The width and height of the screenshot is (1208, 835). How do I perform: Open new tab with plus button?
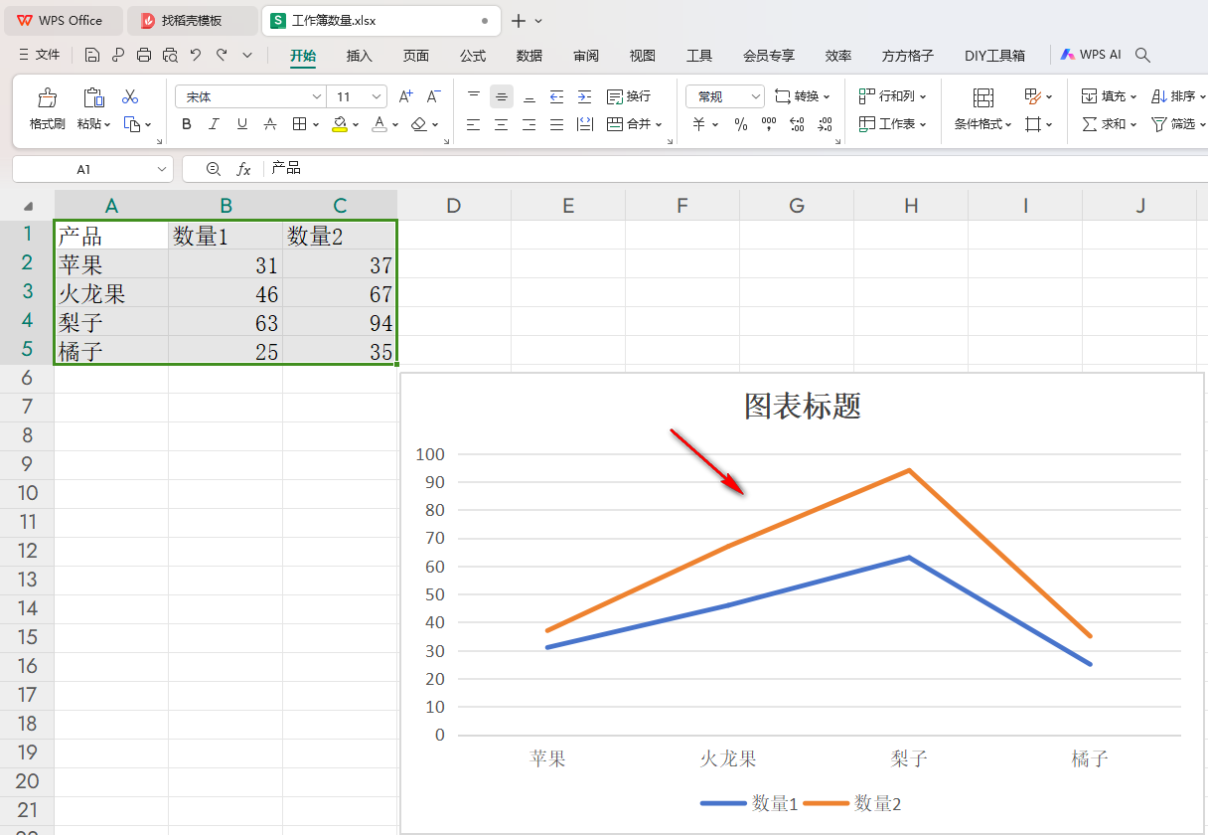click(518, 21)
